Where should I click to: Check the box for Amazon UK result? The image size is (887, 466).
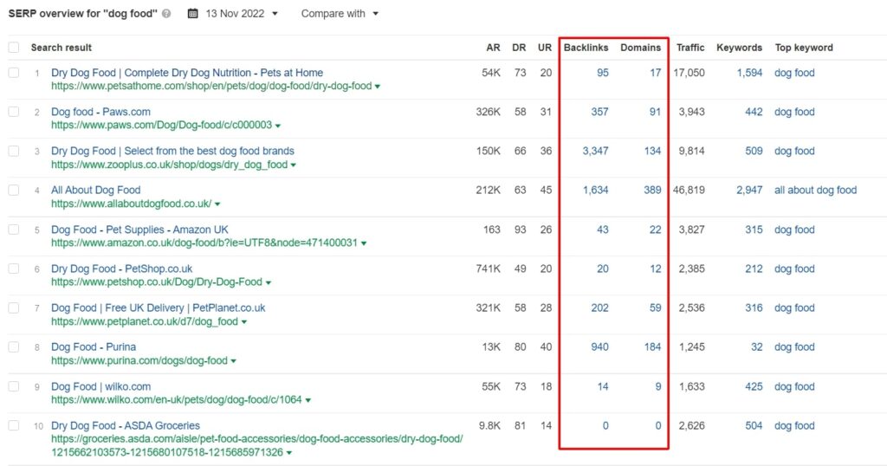coord(14,229)
